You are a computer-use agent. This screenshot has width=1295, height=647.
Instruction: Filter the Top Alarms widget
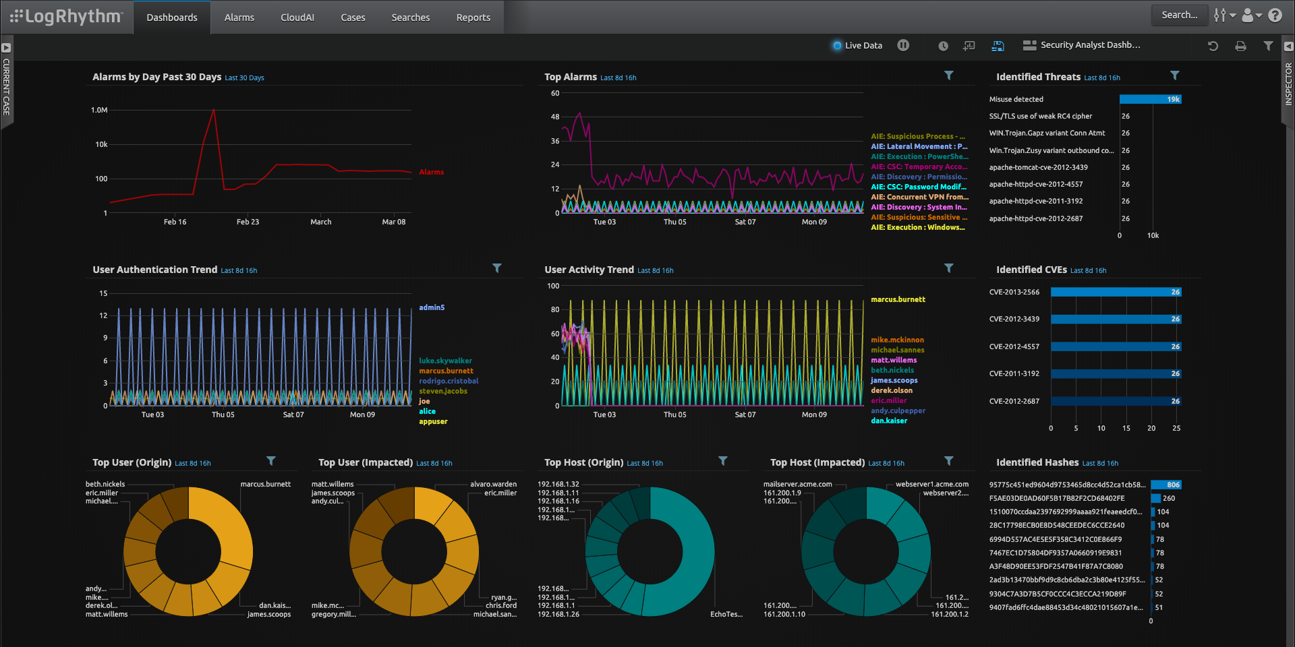tap(949, 75)
